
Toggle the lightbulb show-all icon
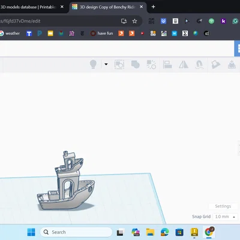93,64
